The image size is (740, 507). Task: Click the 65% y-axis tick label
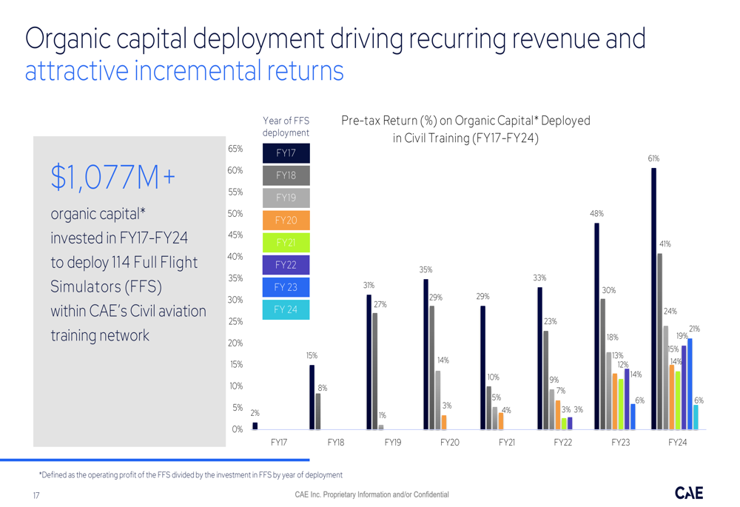[x=235, y=149]
